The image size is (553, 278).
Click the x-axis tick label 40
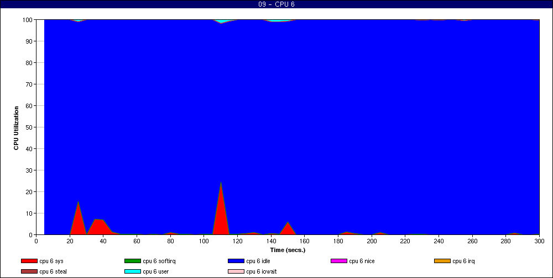[103, 241]
